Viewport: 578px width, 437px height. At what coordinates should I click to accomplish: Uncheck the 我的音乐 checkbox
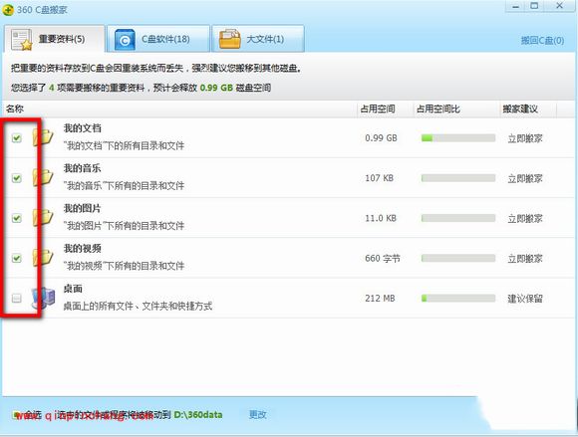pyautogui.click(x=16, y=178)
